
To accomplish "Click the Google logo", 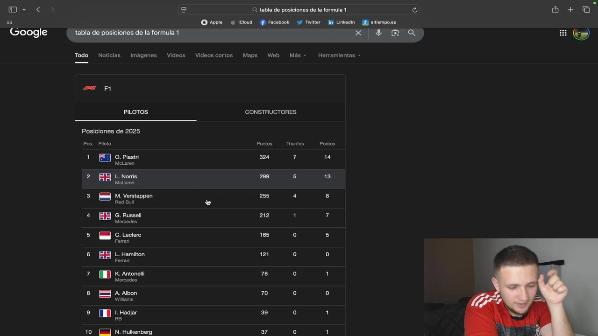I will click(28, 32).
